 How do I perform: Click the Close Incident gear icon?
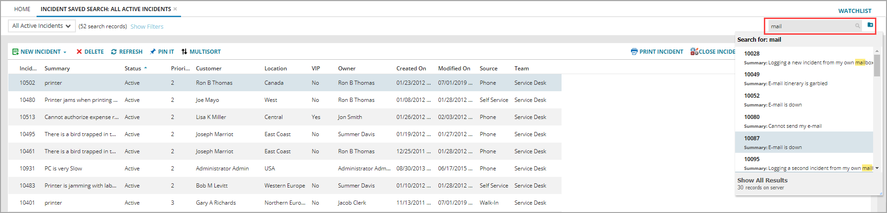(x=694, y=52)
